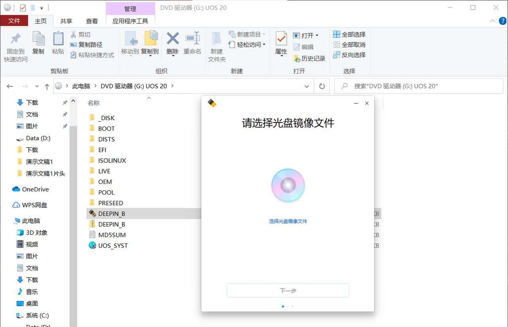Select all items via 全部选择
Screen dimensions: 508x327
coord(349,34)
